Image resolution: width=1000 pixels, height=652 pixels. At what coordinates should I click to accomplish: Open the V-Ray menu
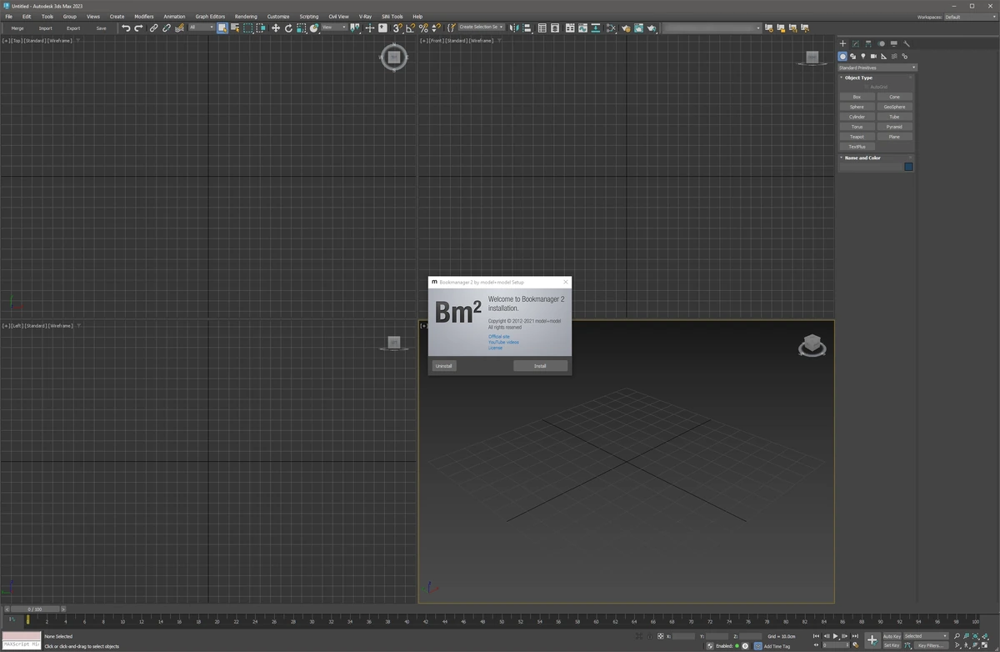365,17
